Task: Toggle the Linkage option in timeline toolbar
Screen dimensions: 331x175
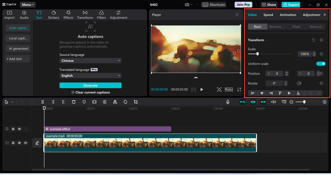Action: (x=263, y=102)
